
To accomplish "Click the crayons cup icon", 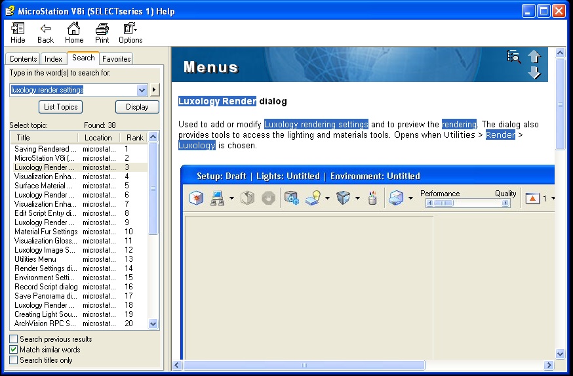I will point(372,198).
